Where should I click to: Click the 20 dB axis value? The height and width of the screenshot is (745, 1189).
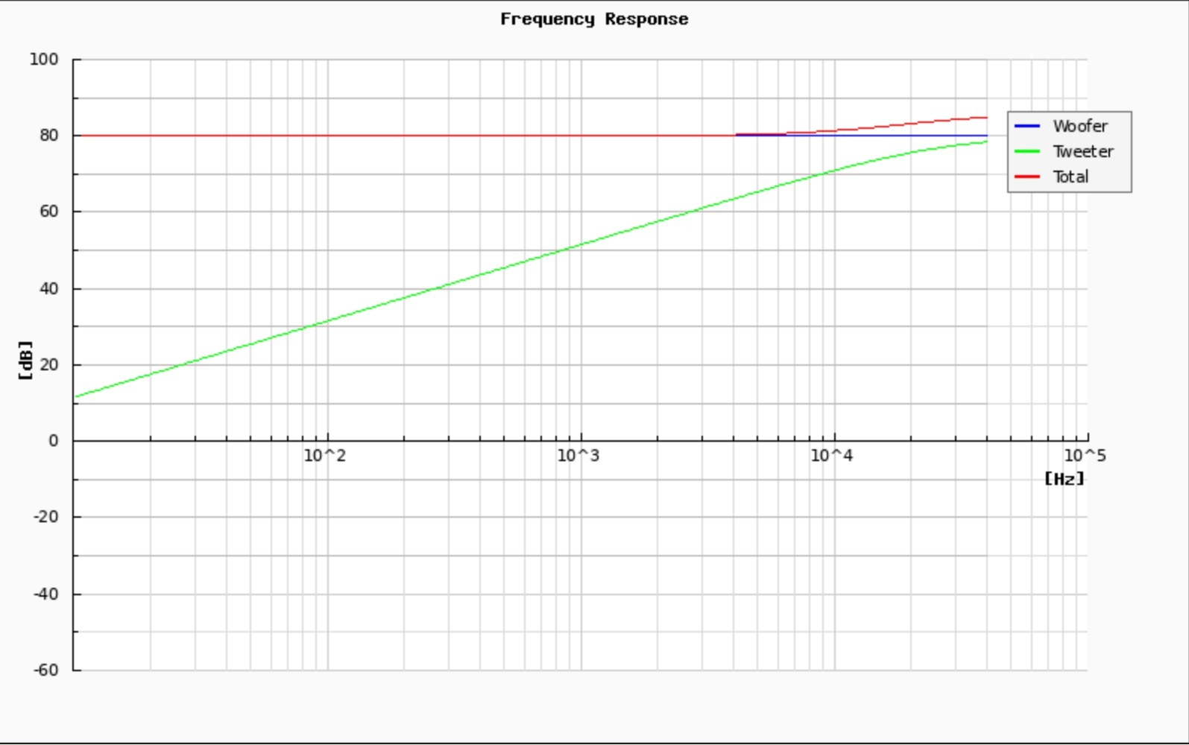point(48,365)
